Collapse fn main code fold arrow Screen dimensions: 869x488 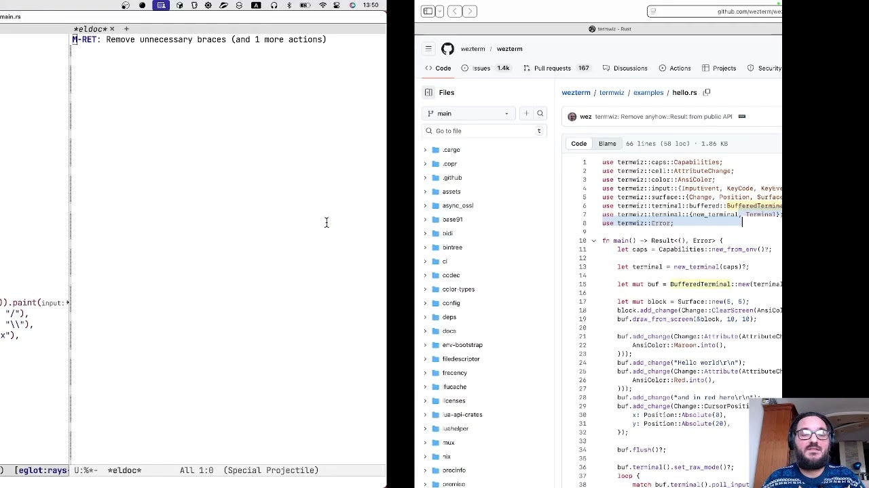[593, 241]
